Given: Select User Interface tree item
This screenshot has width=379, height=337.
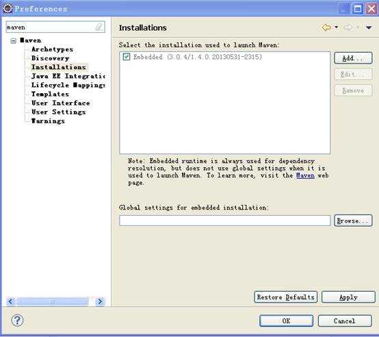Looking at the screenshot, I should (x=61, y=103).
